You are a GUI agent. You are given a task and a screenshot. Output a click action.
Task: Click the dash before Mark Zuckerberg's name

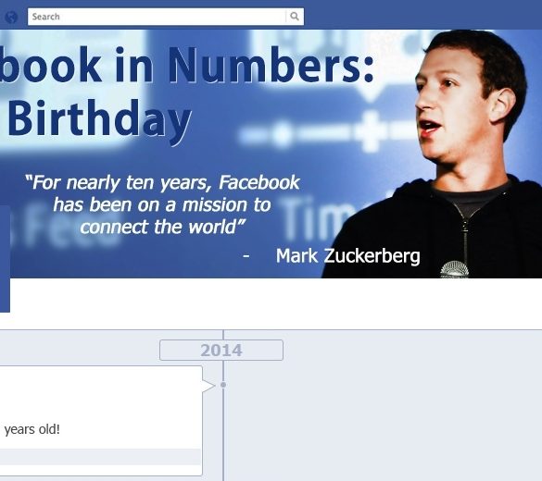246,256
